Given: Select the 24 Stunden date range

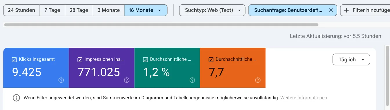Looking at the screenshot, I should click(x=21, y=10).
